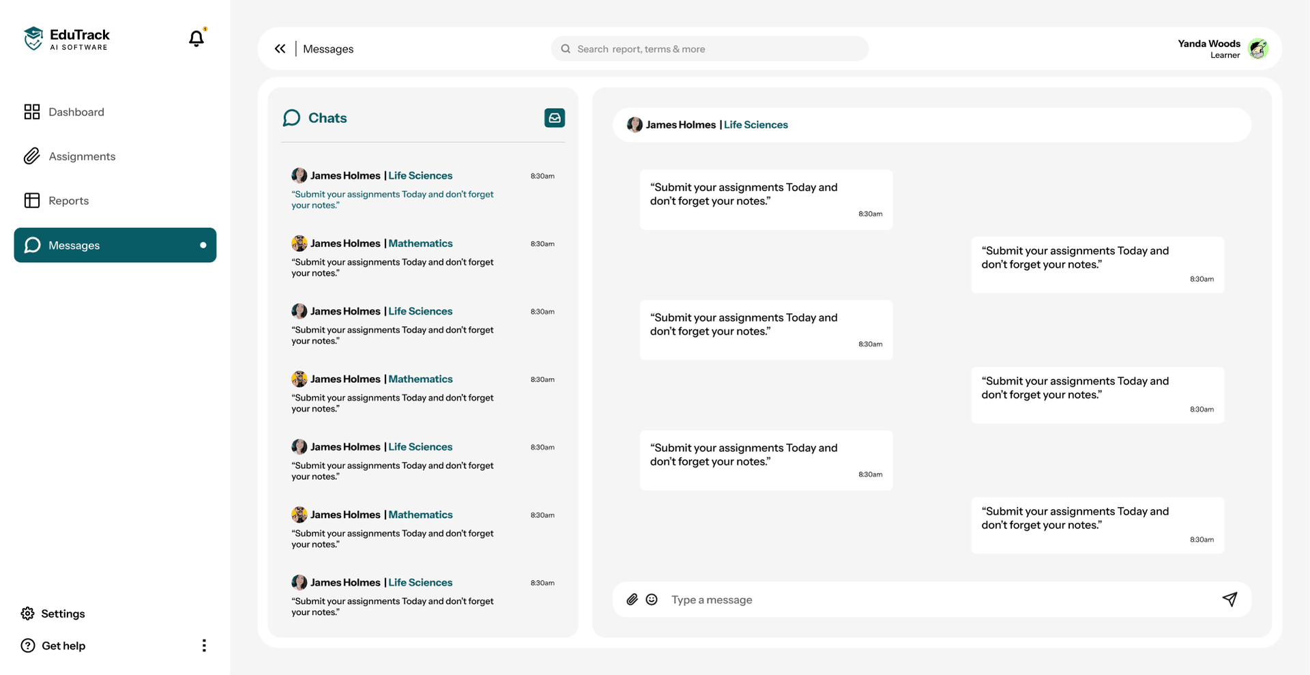1310x675 pixels.
Task: Select the Dashboard icon in the sidebar
Action: (32, 111)
